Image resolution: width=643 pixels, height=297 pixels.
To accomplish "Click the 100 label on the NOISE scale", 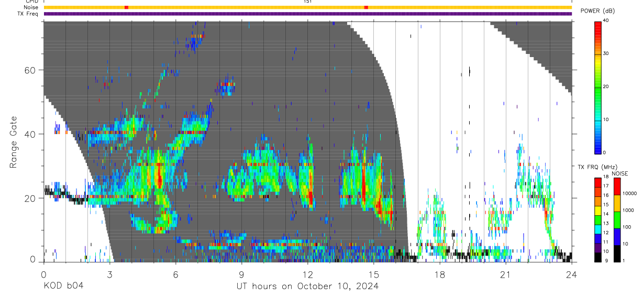I will tap(627, 227).
